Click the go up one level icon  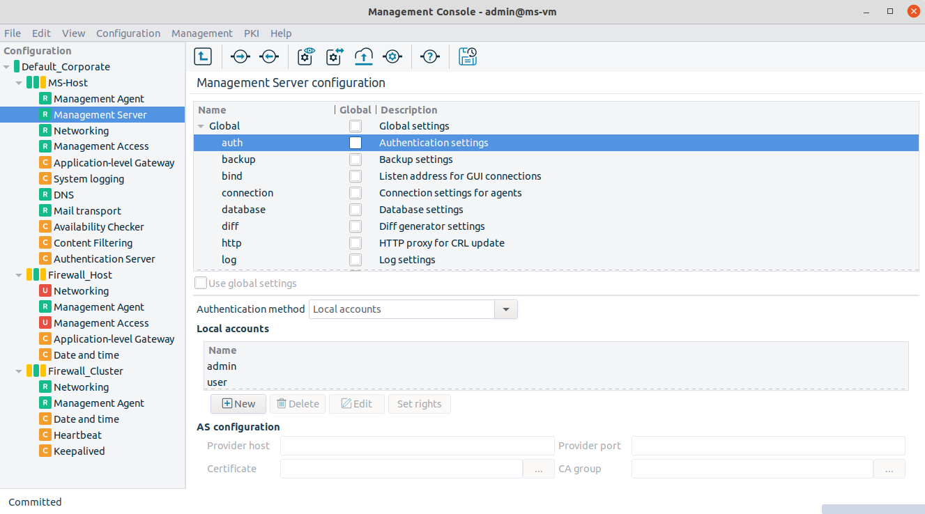click(203, 56)
